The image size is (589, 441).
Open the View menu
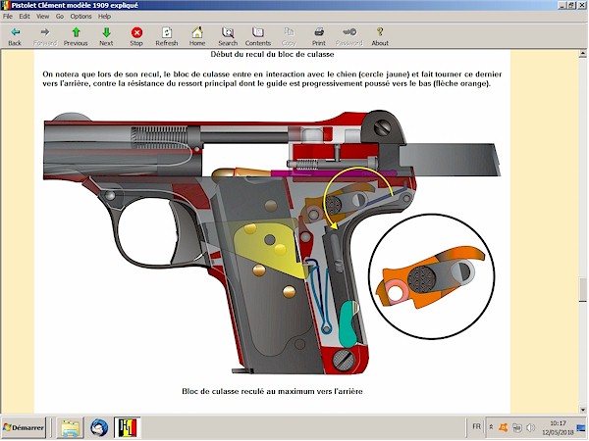point(42,16)
